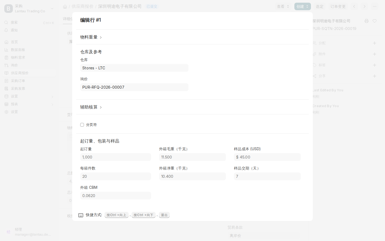
Task: Add an assignment with 分配 plus icon
Action: 375,43
